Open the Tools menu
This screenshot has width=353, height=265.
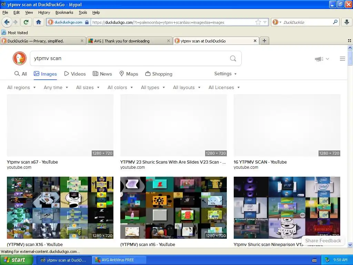pyautogui.click(x=83, y=12)
